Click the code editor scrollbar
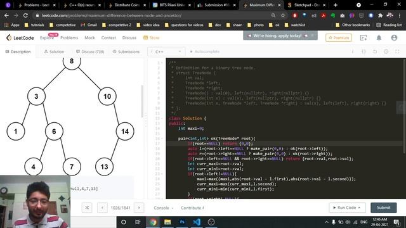The height and width of the screenshot is (228, 406). coord(404,106)
